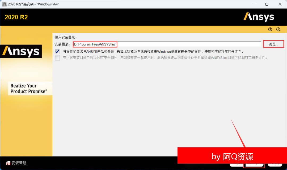Minimize the 2020 R2 installer window
Screen dimensions: 287x170
pos(254,4)
